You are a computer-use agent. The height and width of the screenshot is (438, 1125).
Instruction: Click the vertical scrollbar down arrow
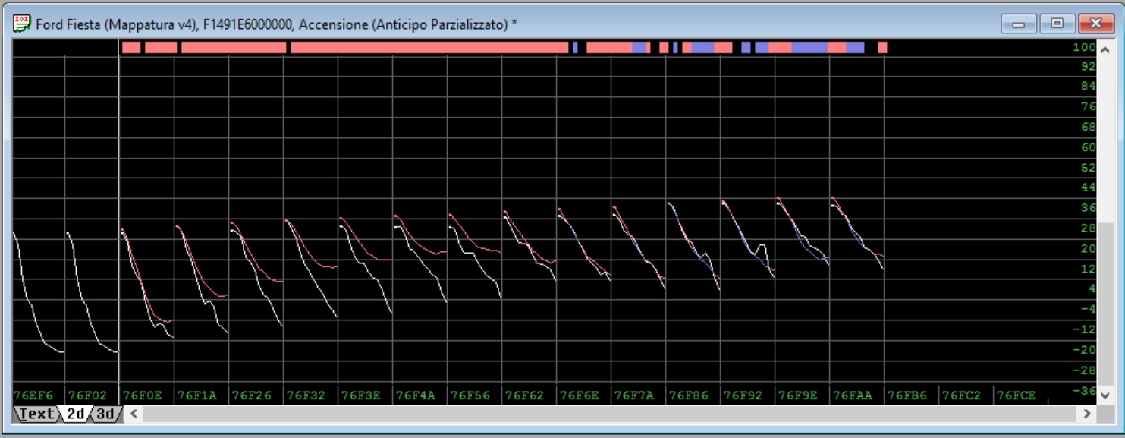click(1105, 395)
